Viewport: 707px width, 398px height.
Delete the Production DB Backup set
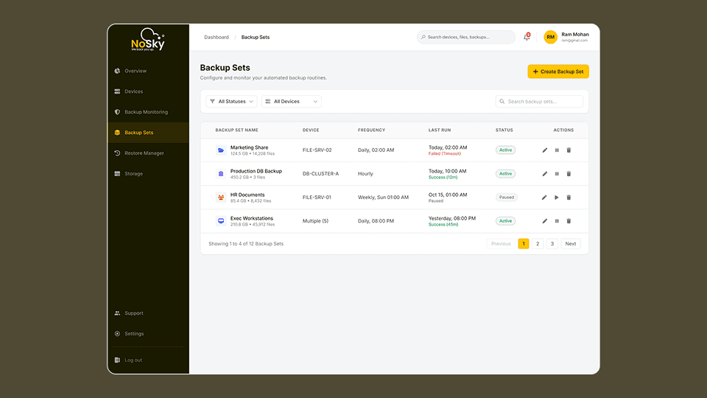[x=569, y=174]
